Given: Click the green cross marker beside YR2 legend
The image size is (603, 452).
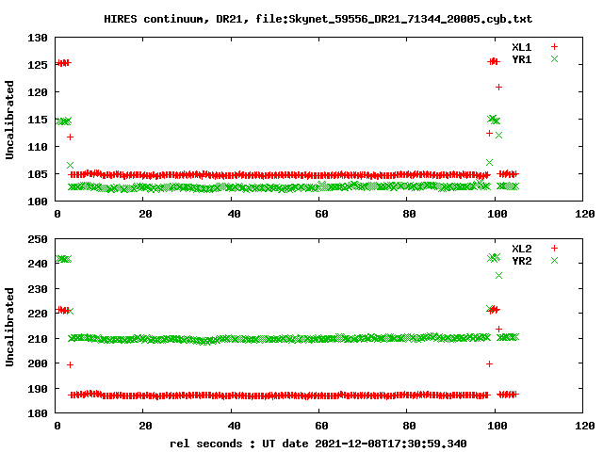Looking at the screenshot, I should click(554, 261).
